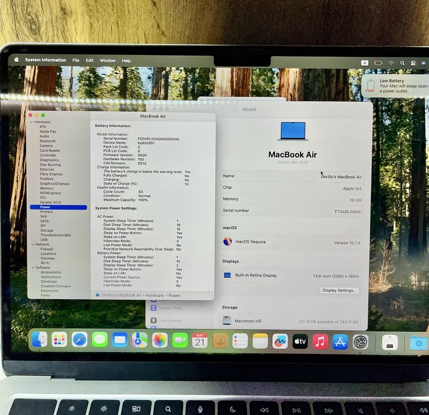Launch Safari from the Dock
Viewport: 429px width, 415px height.
click(80, 340)
